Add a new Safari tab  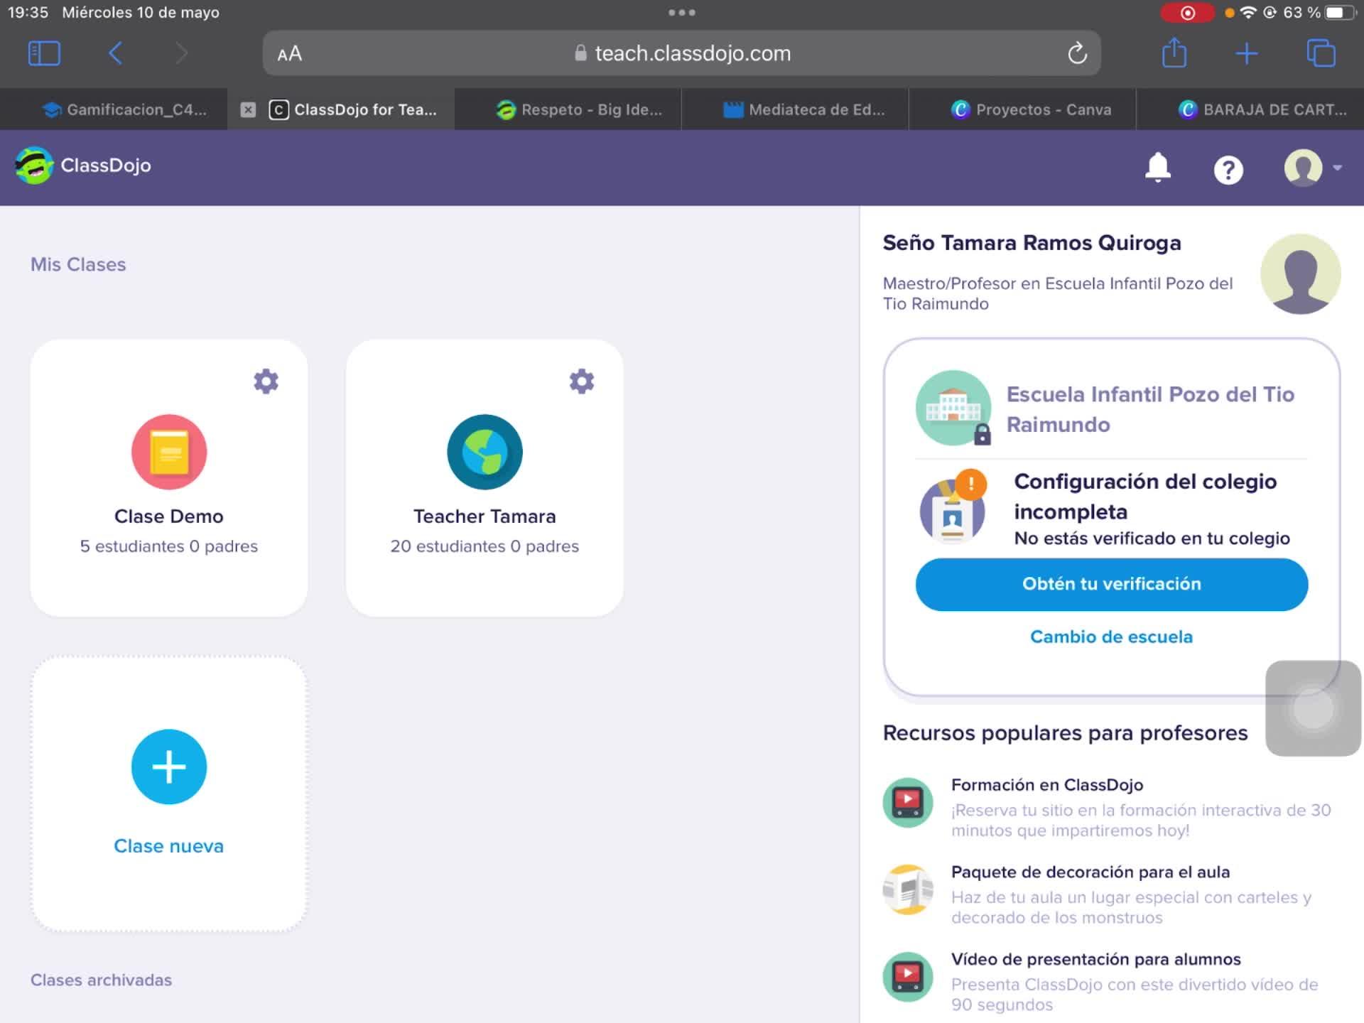[x=1246, y=53]
